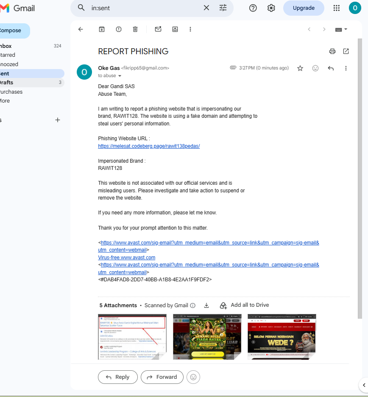The image size is (368, 397).
Task: Go to the newer conversation arrow
Action: pyautogui.click(x=309, y=29)
